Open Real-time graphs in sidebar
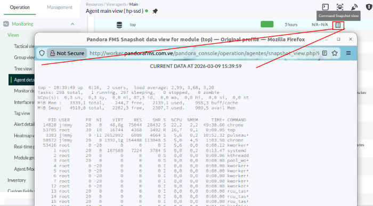 pos(24,146)
